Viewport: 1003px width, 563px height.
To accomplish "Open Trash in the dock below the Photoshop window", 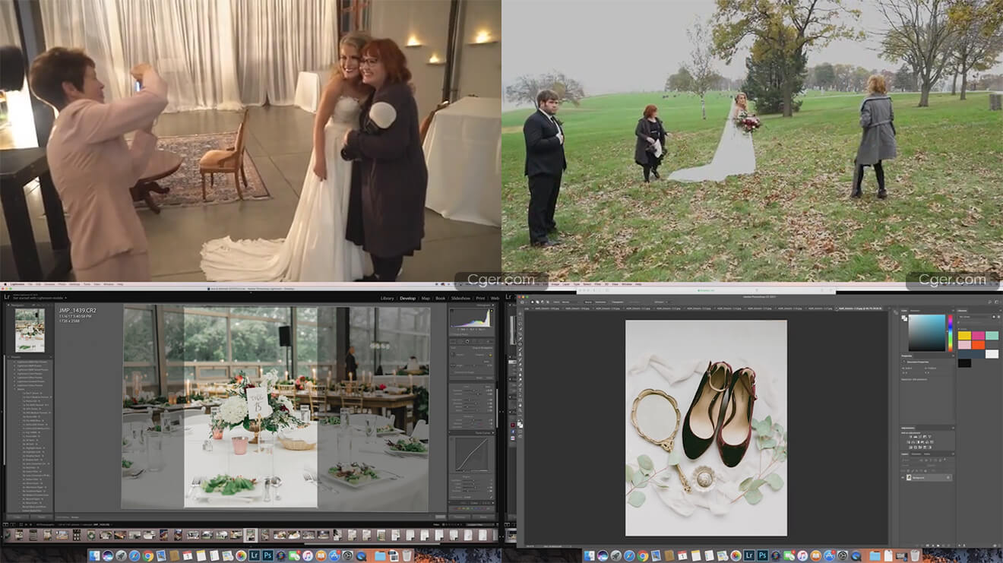I will [915, 556].
